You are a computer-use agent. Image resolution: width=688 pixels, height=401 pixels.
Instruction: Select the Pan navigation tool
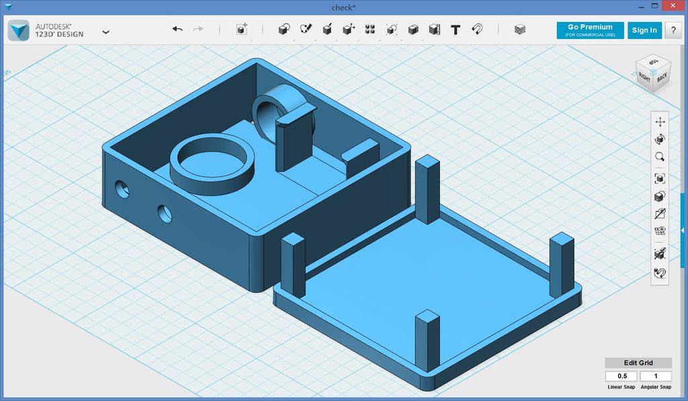660,122
